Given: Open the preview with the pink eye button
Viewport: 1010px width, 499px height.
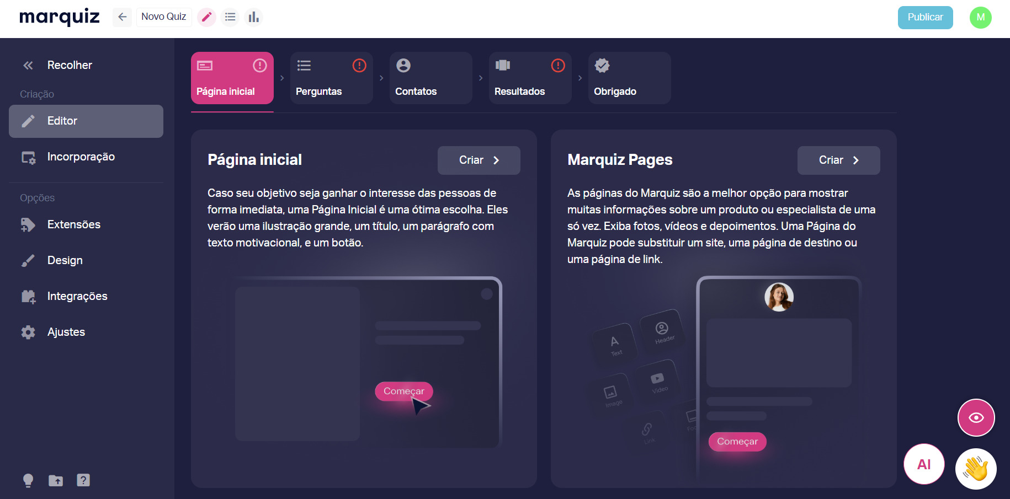Looking at the screenshot, I should pyautogui.click(x=976, y=417).
